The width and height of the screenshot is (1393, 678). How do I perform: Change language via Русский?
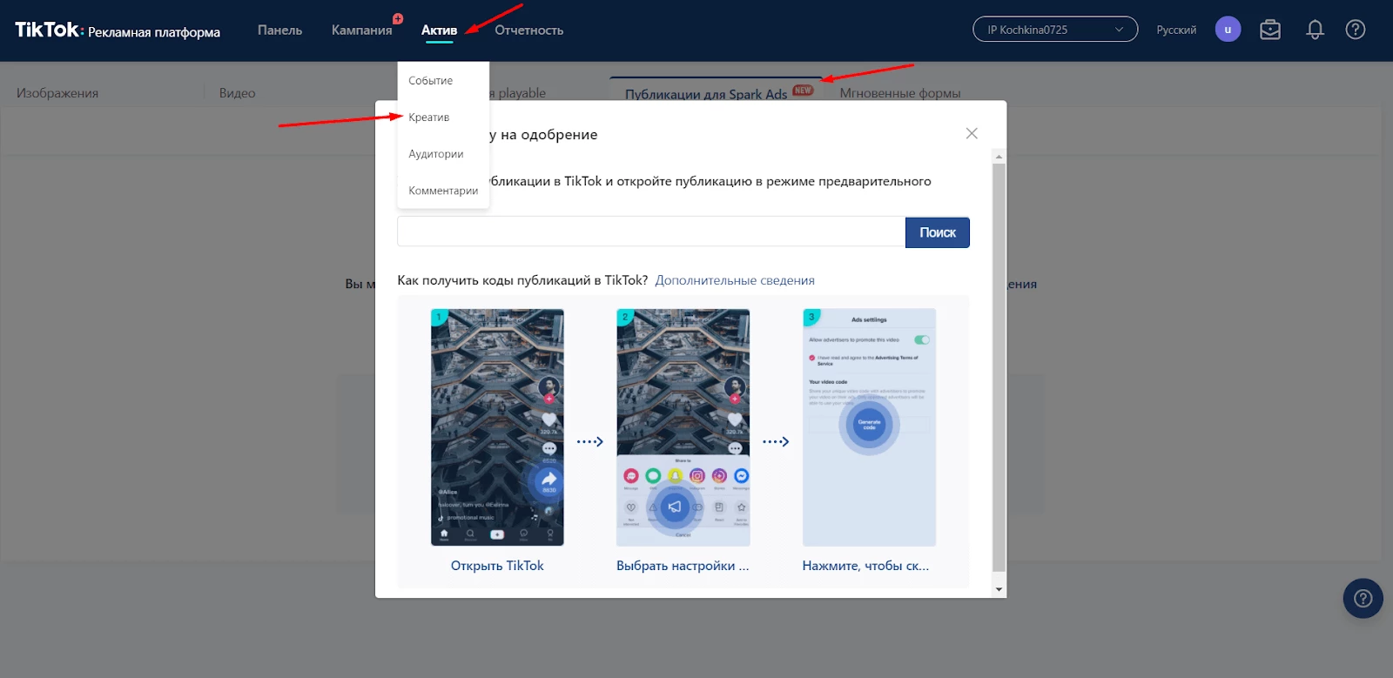tap(1176, 30)
